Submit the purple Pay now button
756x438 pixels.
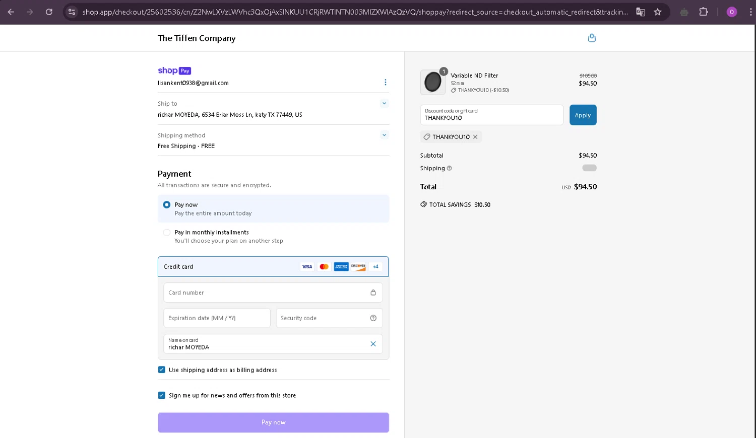[273, 422]
